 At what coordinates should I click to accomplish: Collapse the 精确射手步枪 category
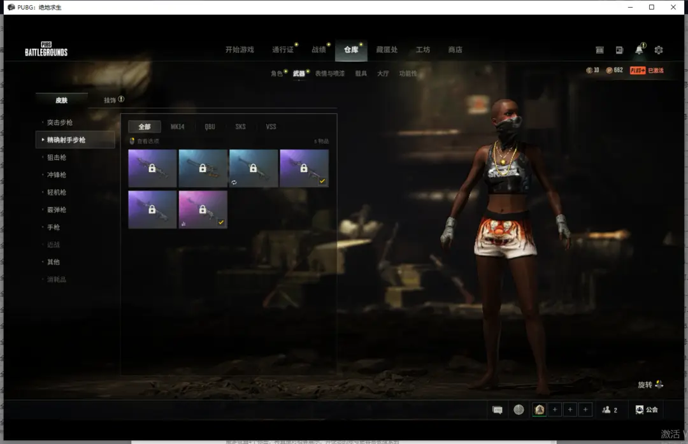(x=75, y=140)
